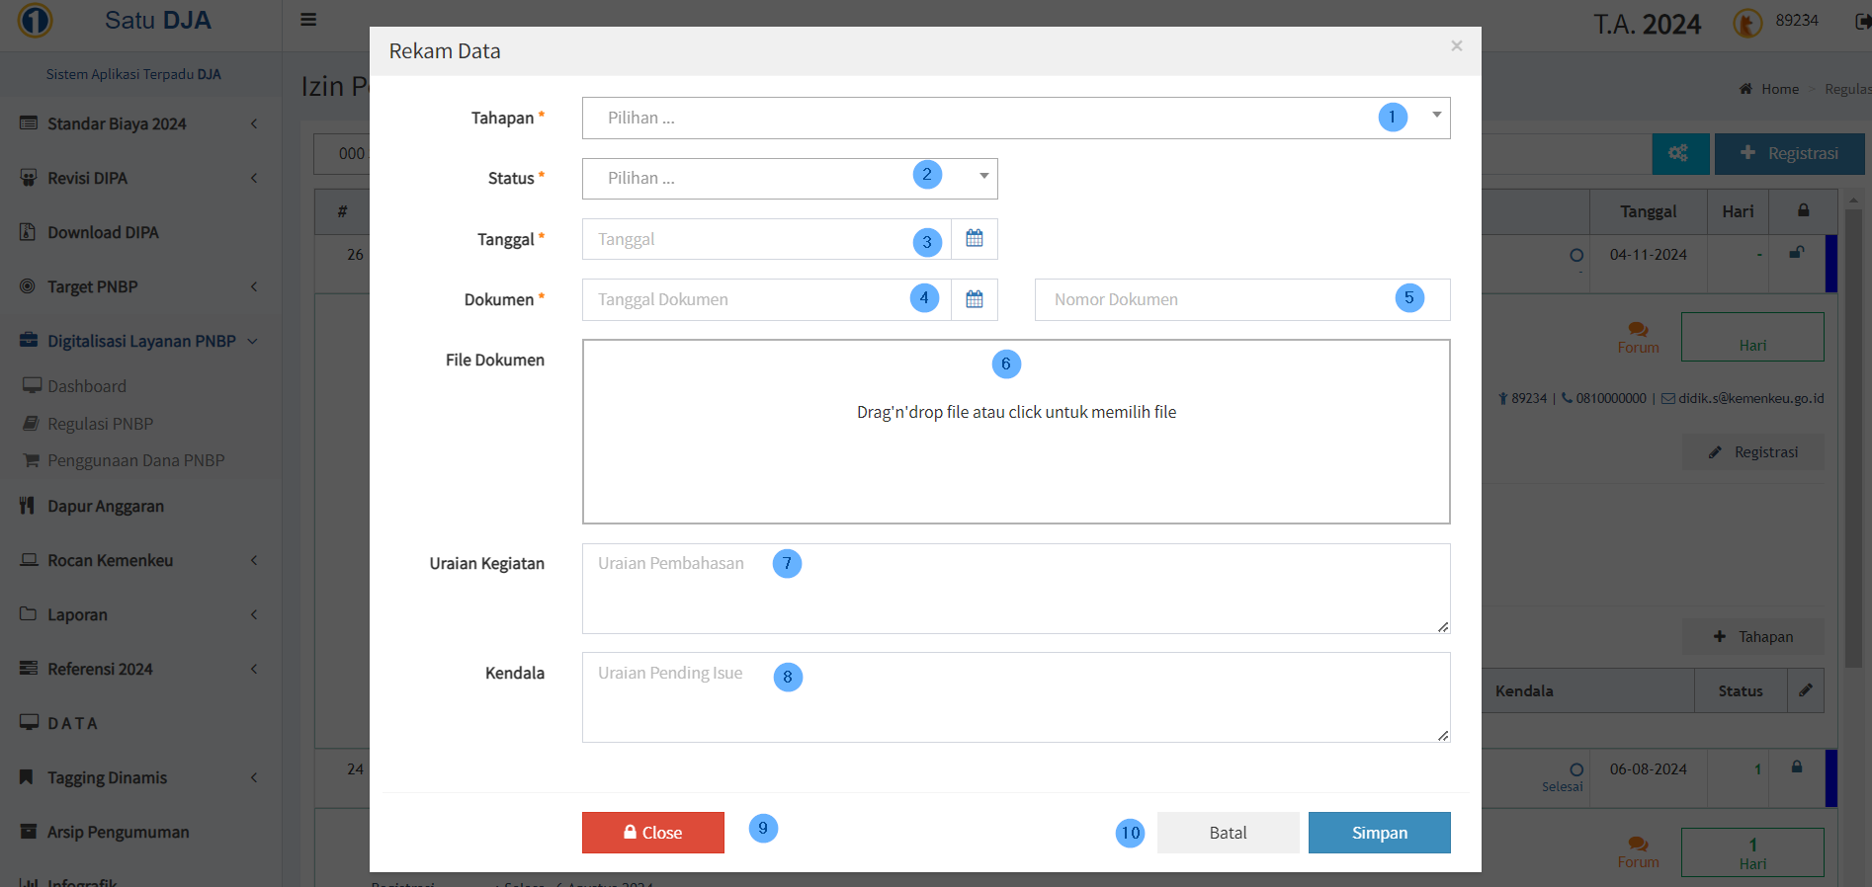
Task: Open the Tahapan dropdown
Action: (1015, 118)
